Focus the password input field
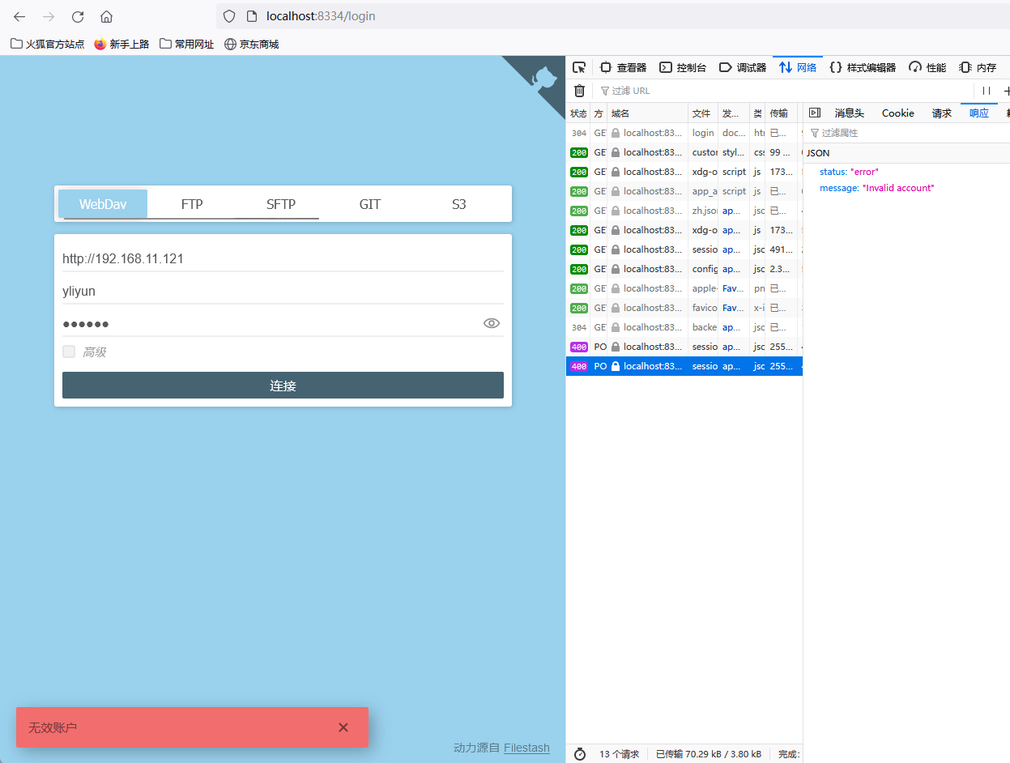 [271, 323]
